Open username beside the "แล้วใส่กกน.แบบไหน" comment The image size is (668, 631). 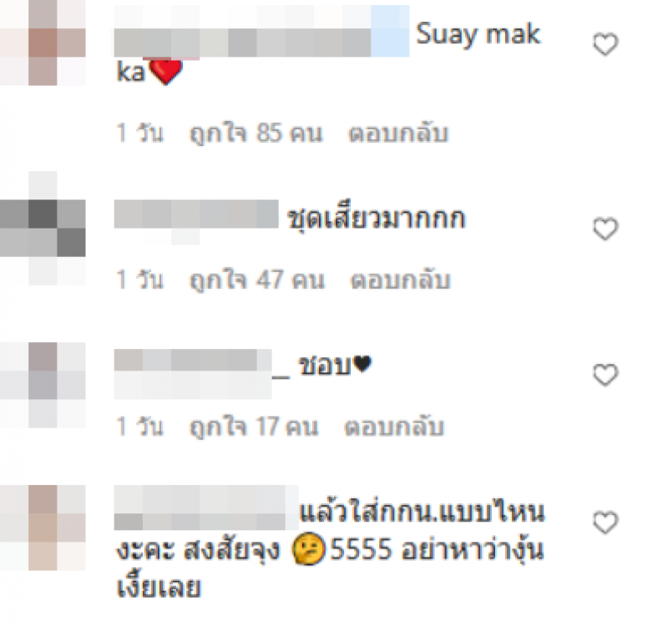click(x=206, y=507)
